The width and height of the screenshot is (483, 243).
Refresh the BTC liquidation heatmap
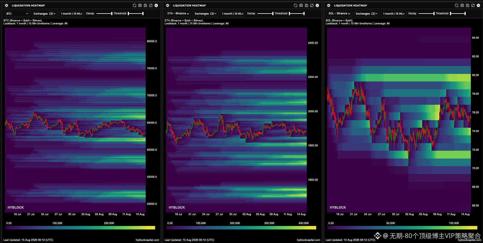[x=135, y=5]
